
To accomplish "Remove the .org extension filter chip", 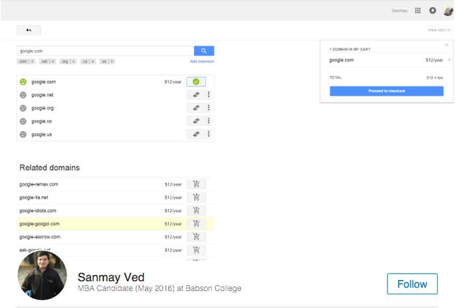I will point(74,61).
